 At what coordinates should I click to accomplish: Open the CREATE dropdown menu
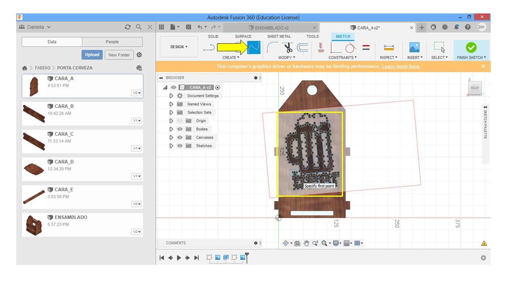[231, 58]
